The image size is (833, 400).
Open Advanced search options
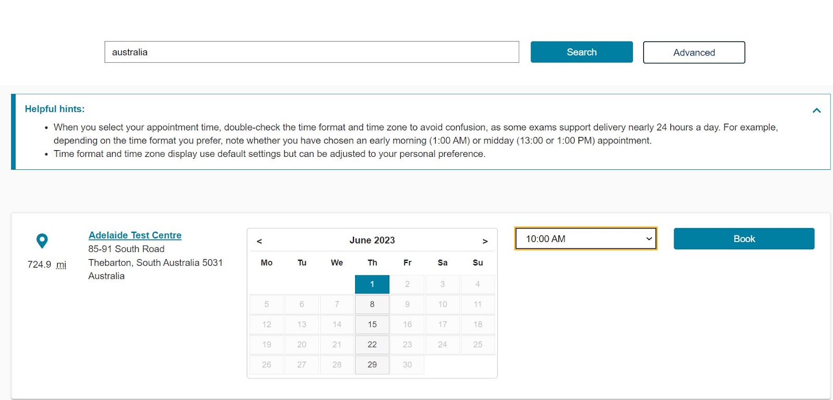[694, 52]
